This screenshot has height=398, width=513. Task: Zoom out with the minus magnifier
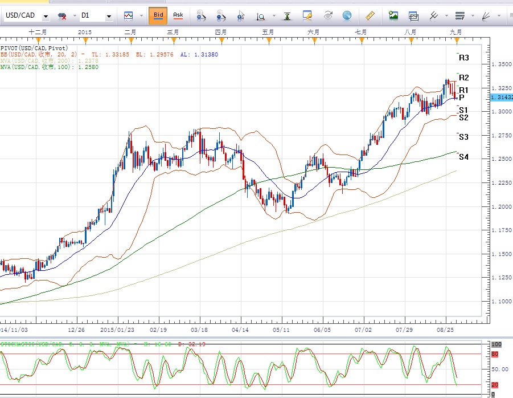pos(221,16)
